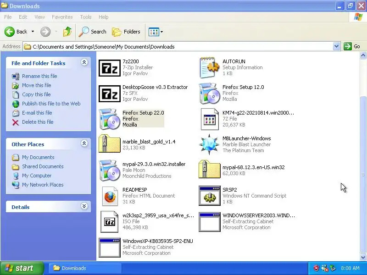Screen dimensions: 367x275
Task: Collapse the File and Folder Tasks panel
Action: (x=84, y=62)
